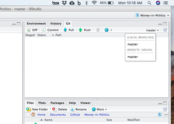Click the master branch dropdown
Image resolution: width=174 pixels, height=124 pixels.
point(152,30)
